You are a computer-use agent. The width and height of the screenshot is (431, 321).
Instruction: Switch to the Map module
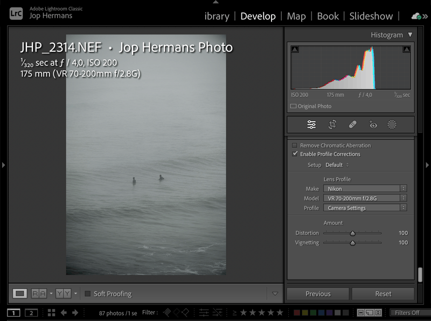(296, 16)
